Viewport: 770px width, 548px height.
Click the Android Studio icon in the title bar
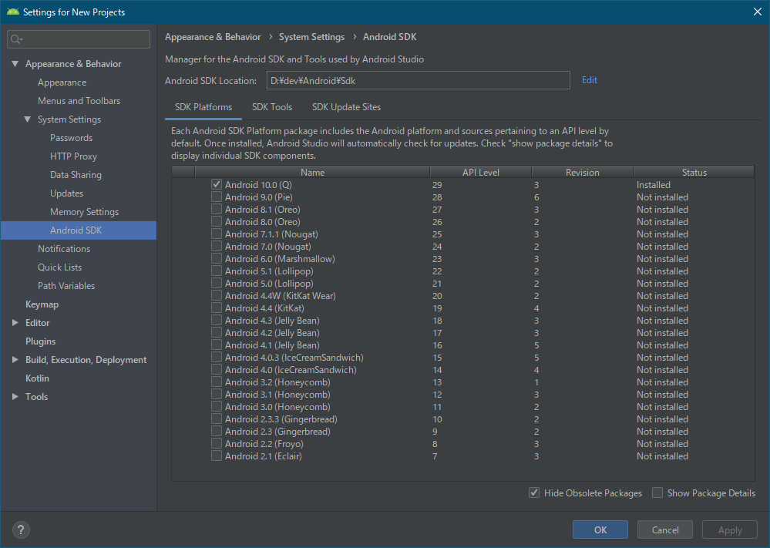[12, 12]
